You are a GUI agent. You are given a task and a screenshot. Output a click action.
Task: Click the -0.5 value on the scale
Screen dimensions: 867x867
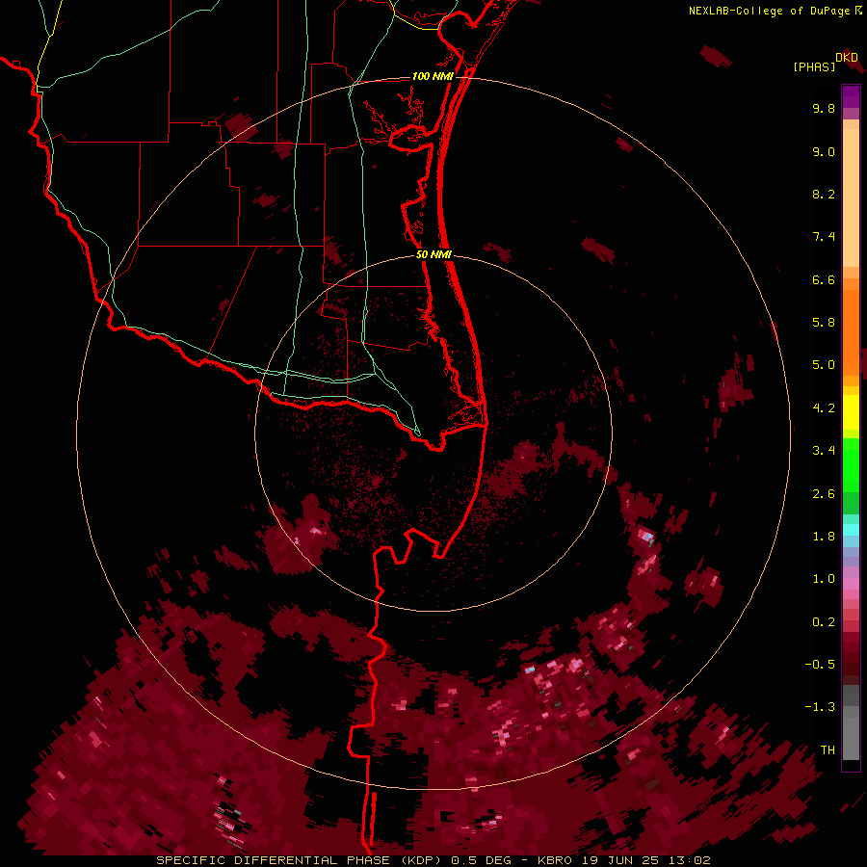pos(820,665)
